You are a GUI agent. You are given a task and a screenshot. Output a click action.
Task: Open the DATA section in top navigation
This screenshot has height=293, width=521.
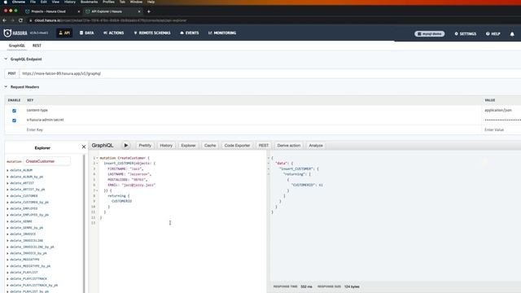(87, 33)
